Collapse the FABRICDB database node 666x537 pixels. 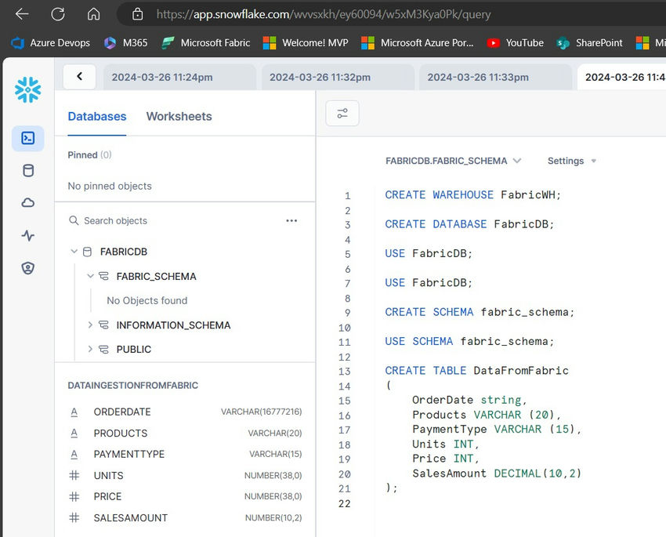click(74, 252)
